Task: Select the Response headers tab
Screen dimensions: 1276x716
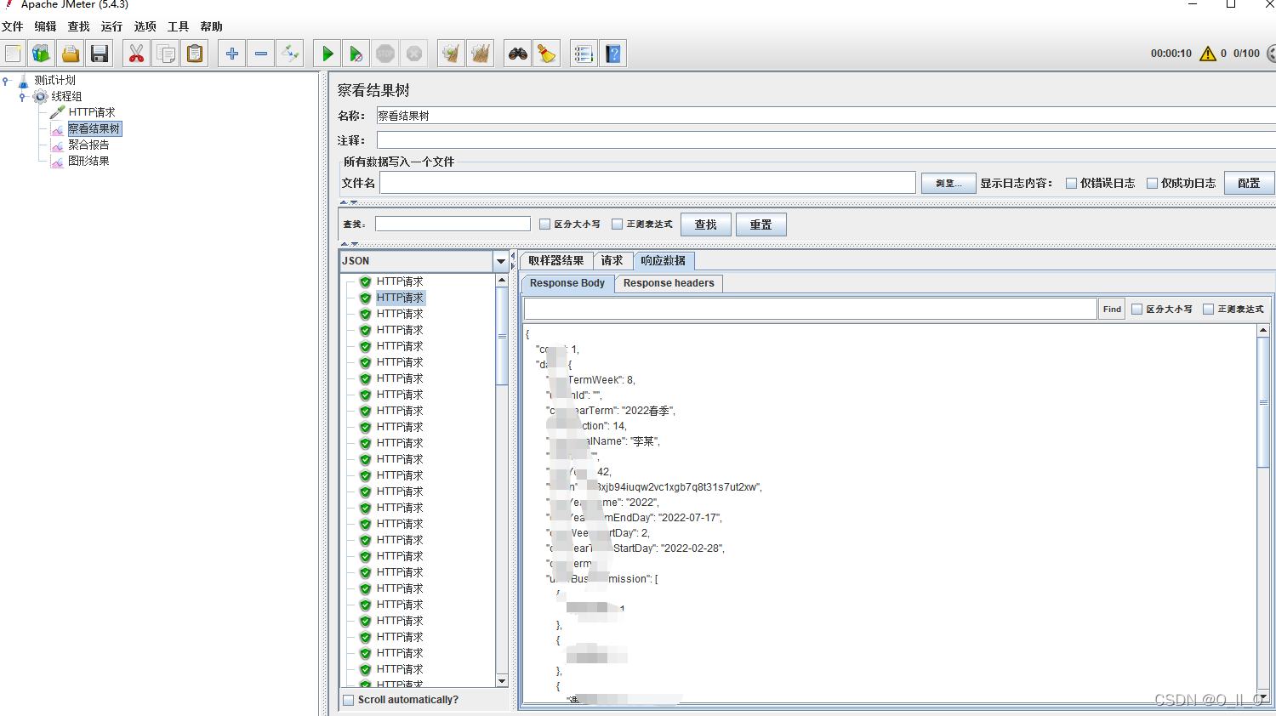Action: pos(669,283)
